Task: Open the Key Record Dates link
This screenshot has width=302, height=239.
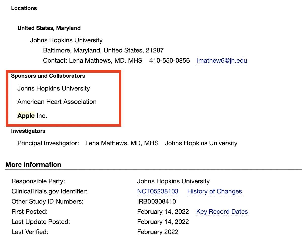Action: (x=222, y=212)
